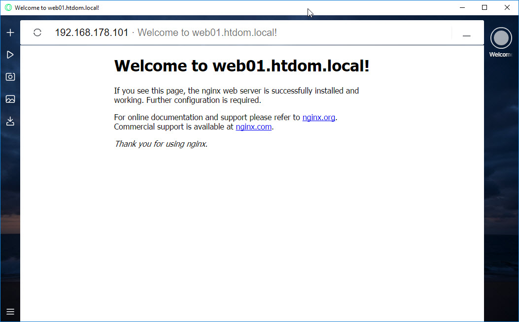
Task: Click the 'Thank you for using nginx.' text
Action: [x=161, y=144]
